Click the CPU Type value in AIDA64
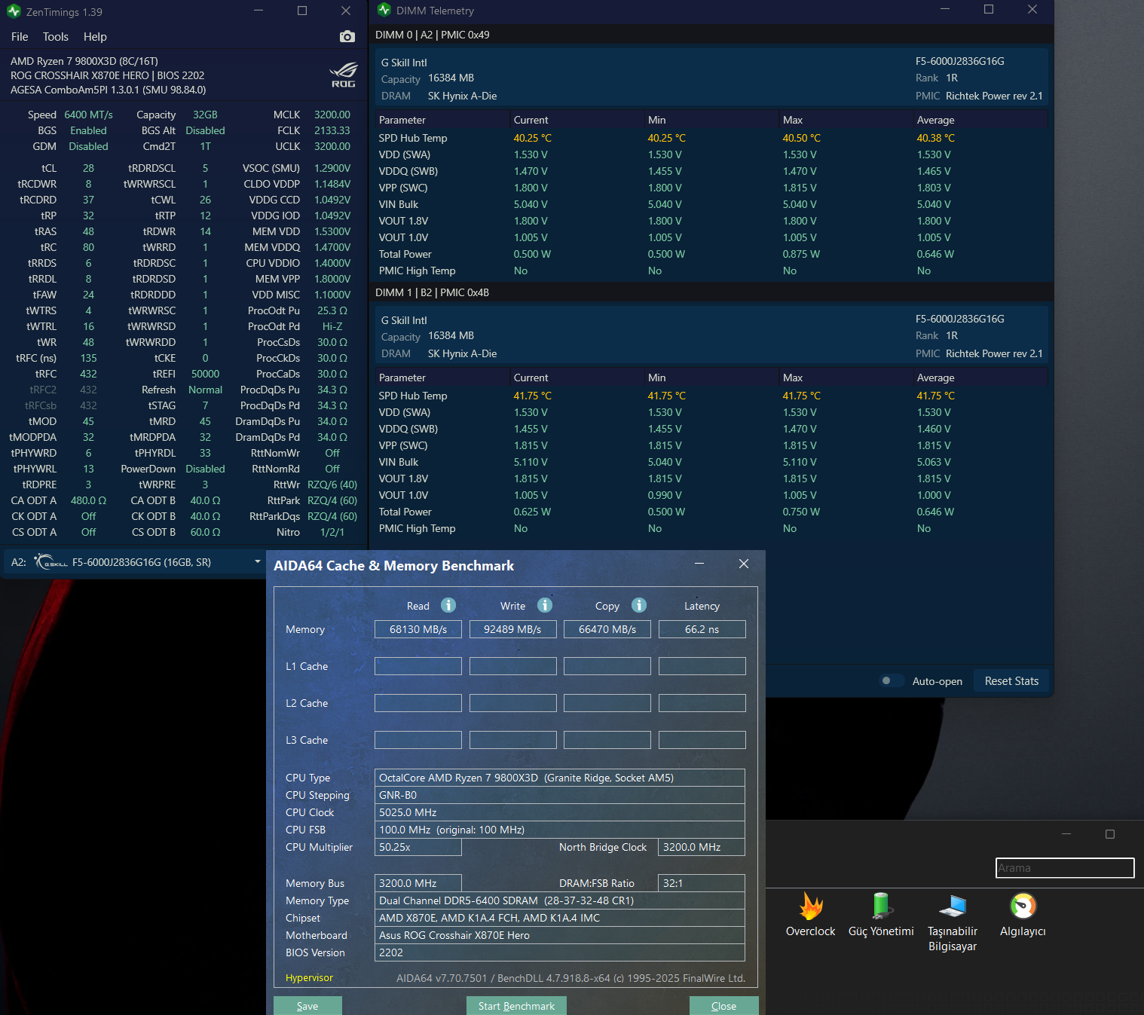The height and width of the screenshot is (1015, 1144). click(560, 778)
